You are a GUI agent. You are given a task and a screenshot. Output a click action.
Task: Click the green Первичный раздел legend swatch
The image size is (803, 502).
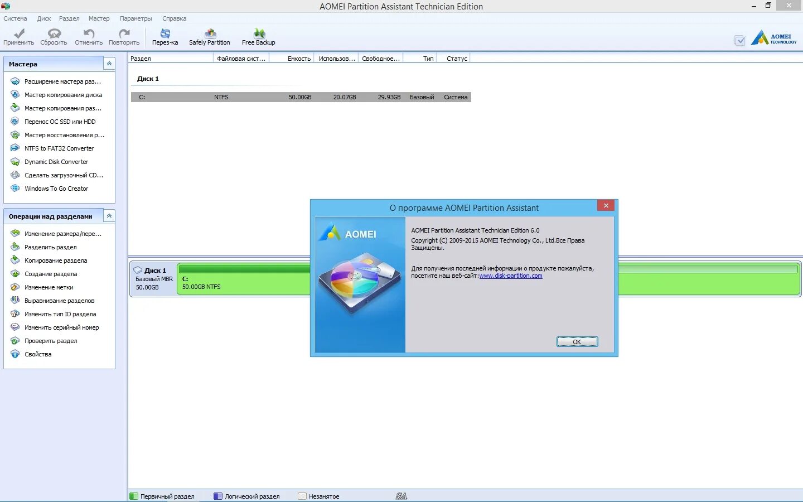134,496
